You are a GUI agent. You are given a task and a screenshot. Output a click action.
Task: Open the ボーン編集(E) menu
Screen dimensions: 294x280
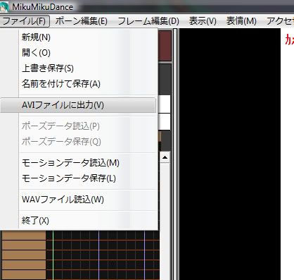[x=82, y=21]
